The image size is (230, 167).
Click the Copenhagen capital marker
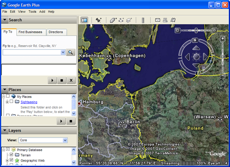(109, 58)
